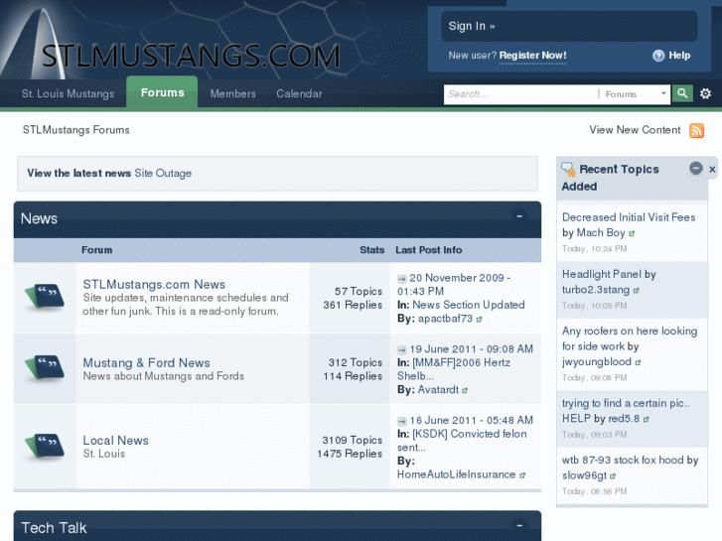The image size is (722, 541).
Task: Click the News category title
Action: pos(39,218)
